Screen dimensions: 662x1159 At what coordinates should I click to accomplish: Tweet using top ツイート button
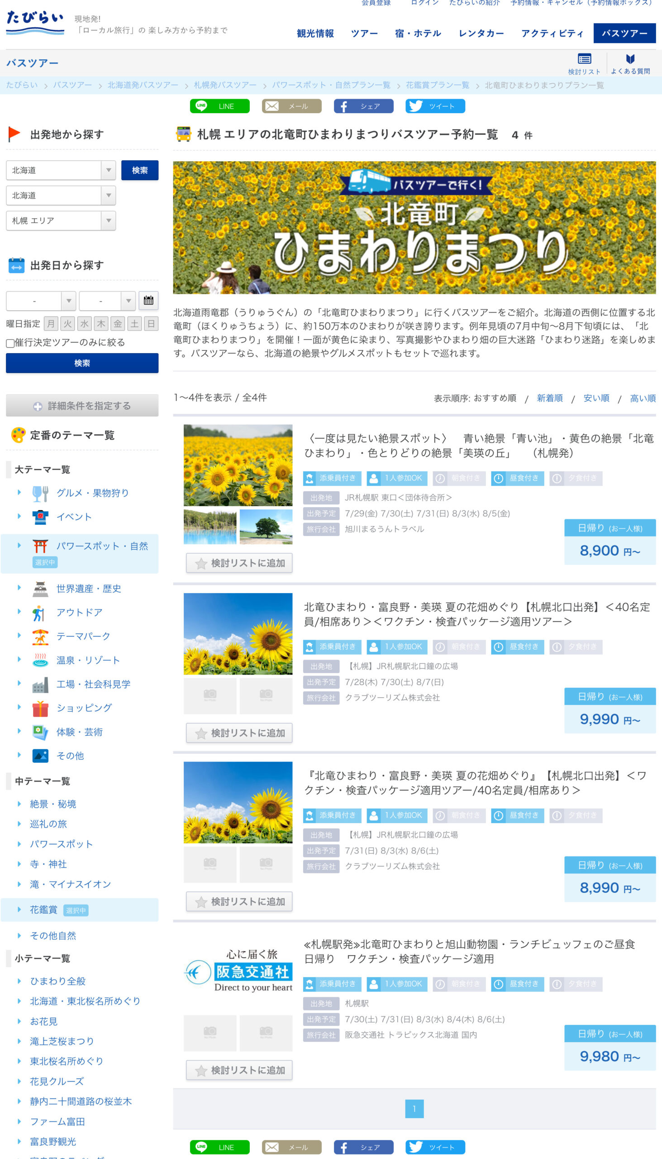click(x=435, y=106)
